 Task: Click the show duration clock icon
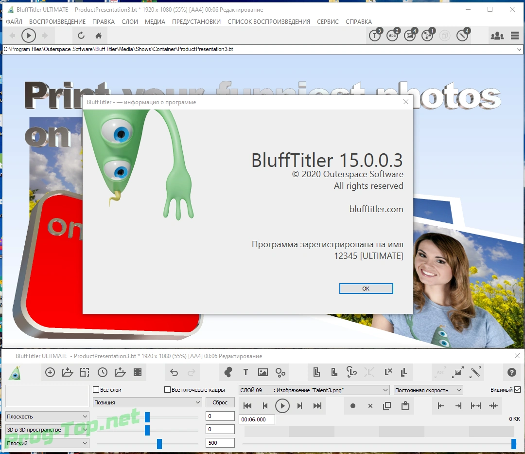[x=103, y=372]
